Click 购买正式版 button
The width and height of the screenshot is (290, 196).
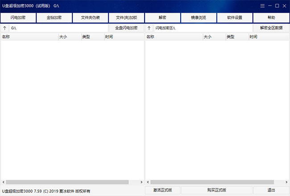pyautogui.click(x=216, y=190)
